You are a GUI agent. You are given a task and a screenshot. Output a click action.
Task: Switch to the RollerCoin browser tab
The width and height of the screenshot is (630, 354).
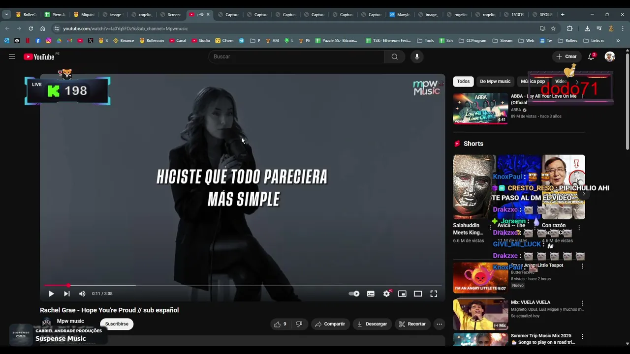pyautogui.click(x=26, y=14)
